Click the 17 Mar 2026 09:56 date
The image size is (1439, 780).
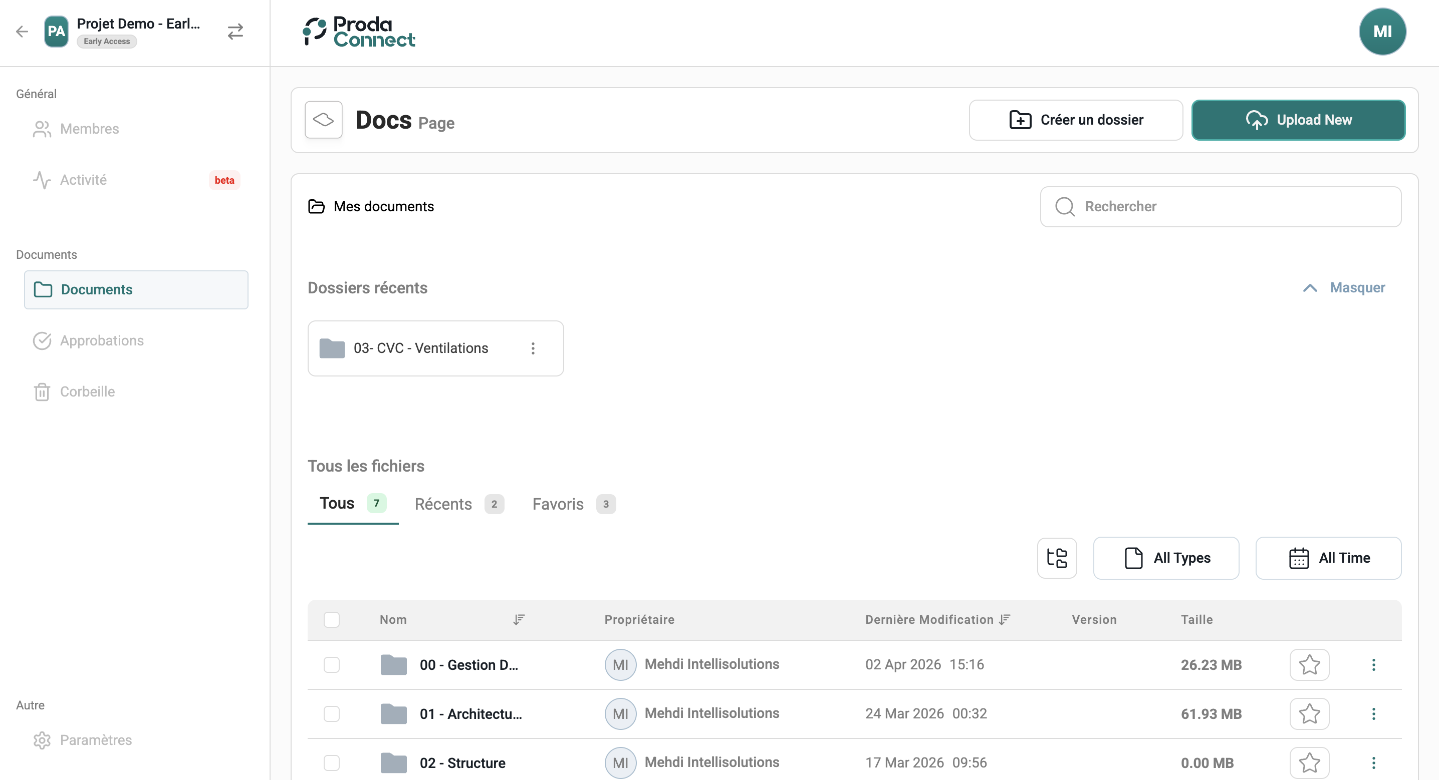pos(925,762)
